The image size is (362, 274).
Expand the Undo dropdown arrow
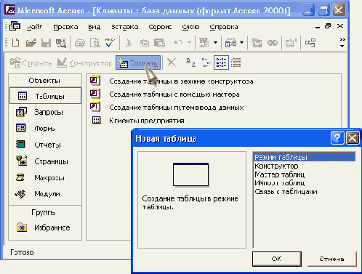[x=189, y=43]
